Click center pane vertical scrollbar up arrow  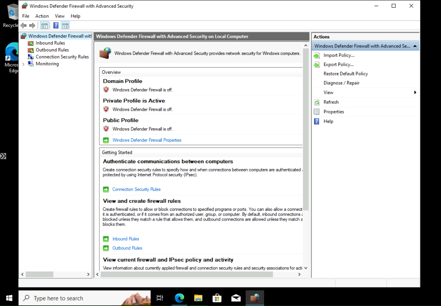[306, 45]
